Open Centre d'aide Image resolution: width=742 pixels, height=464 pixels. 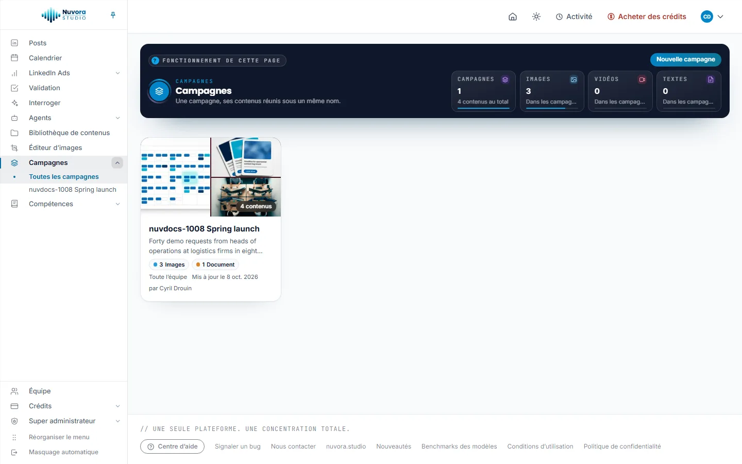[172, 446]
